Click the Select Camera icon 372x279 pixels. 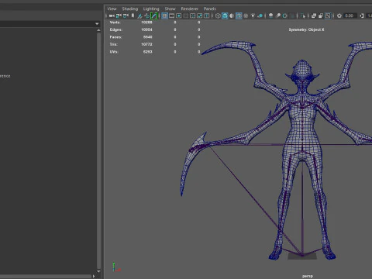point(112,16)
